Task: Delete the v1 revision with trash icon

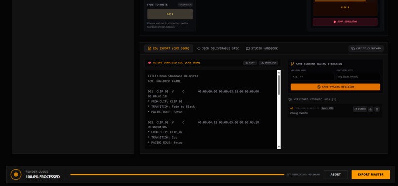Action: [x=377, y=109]
